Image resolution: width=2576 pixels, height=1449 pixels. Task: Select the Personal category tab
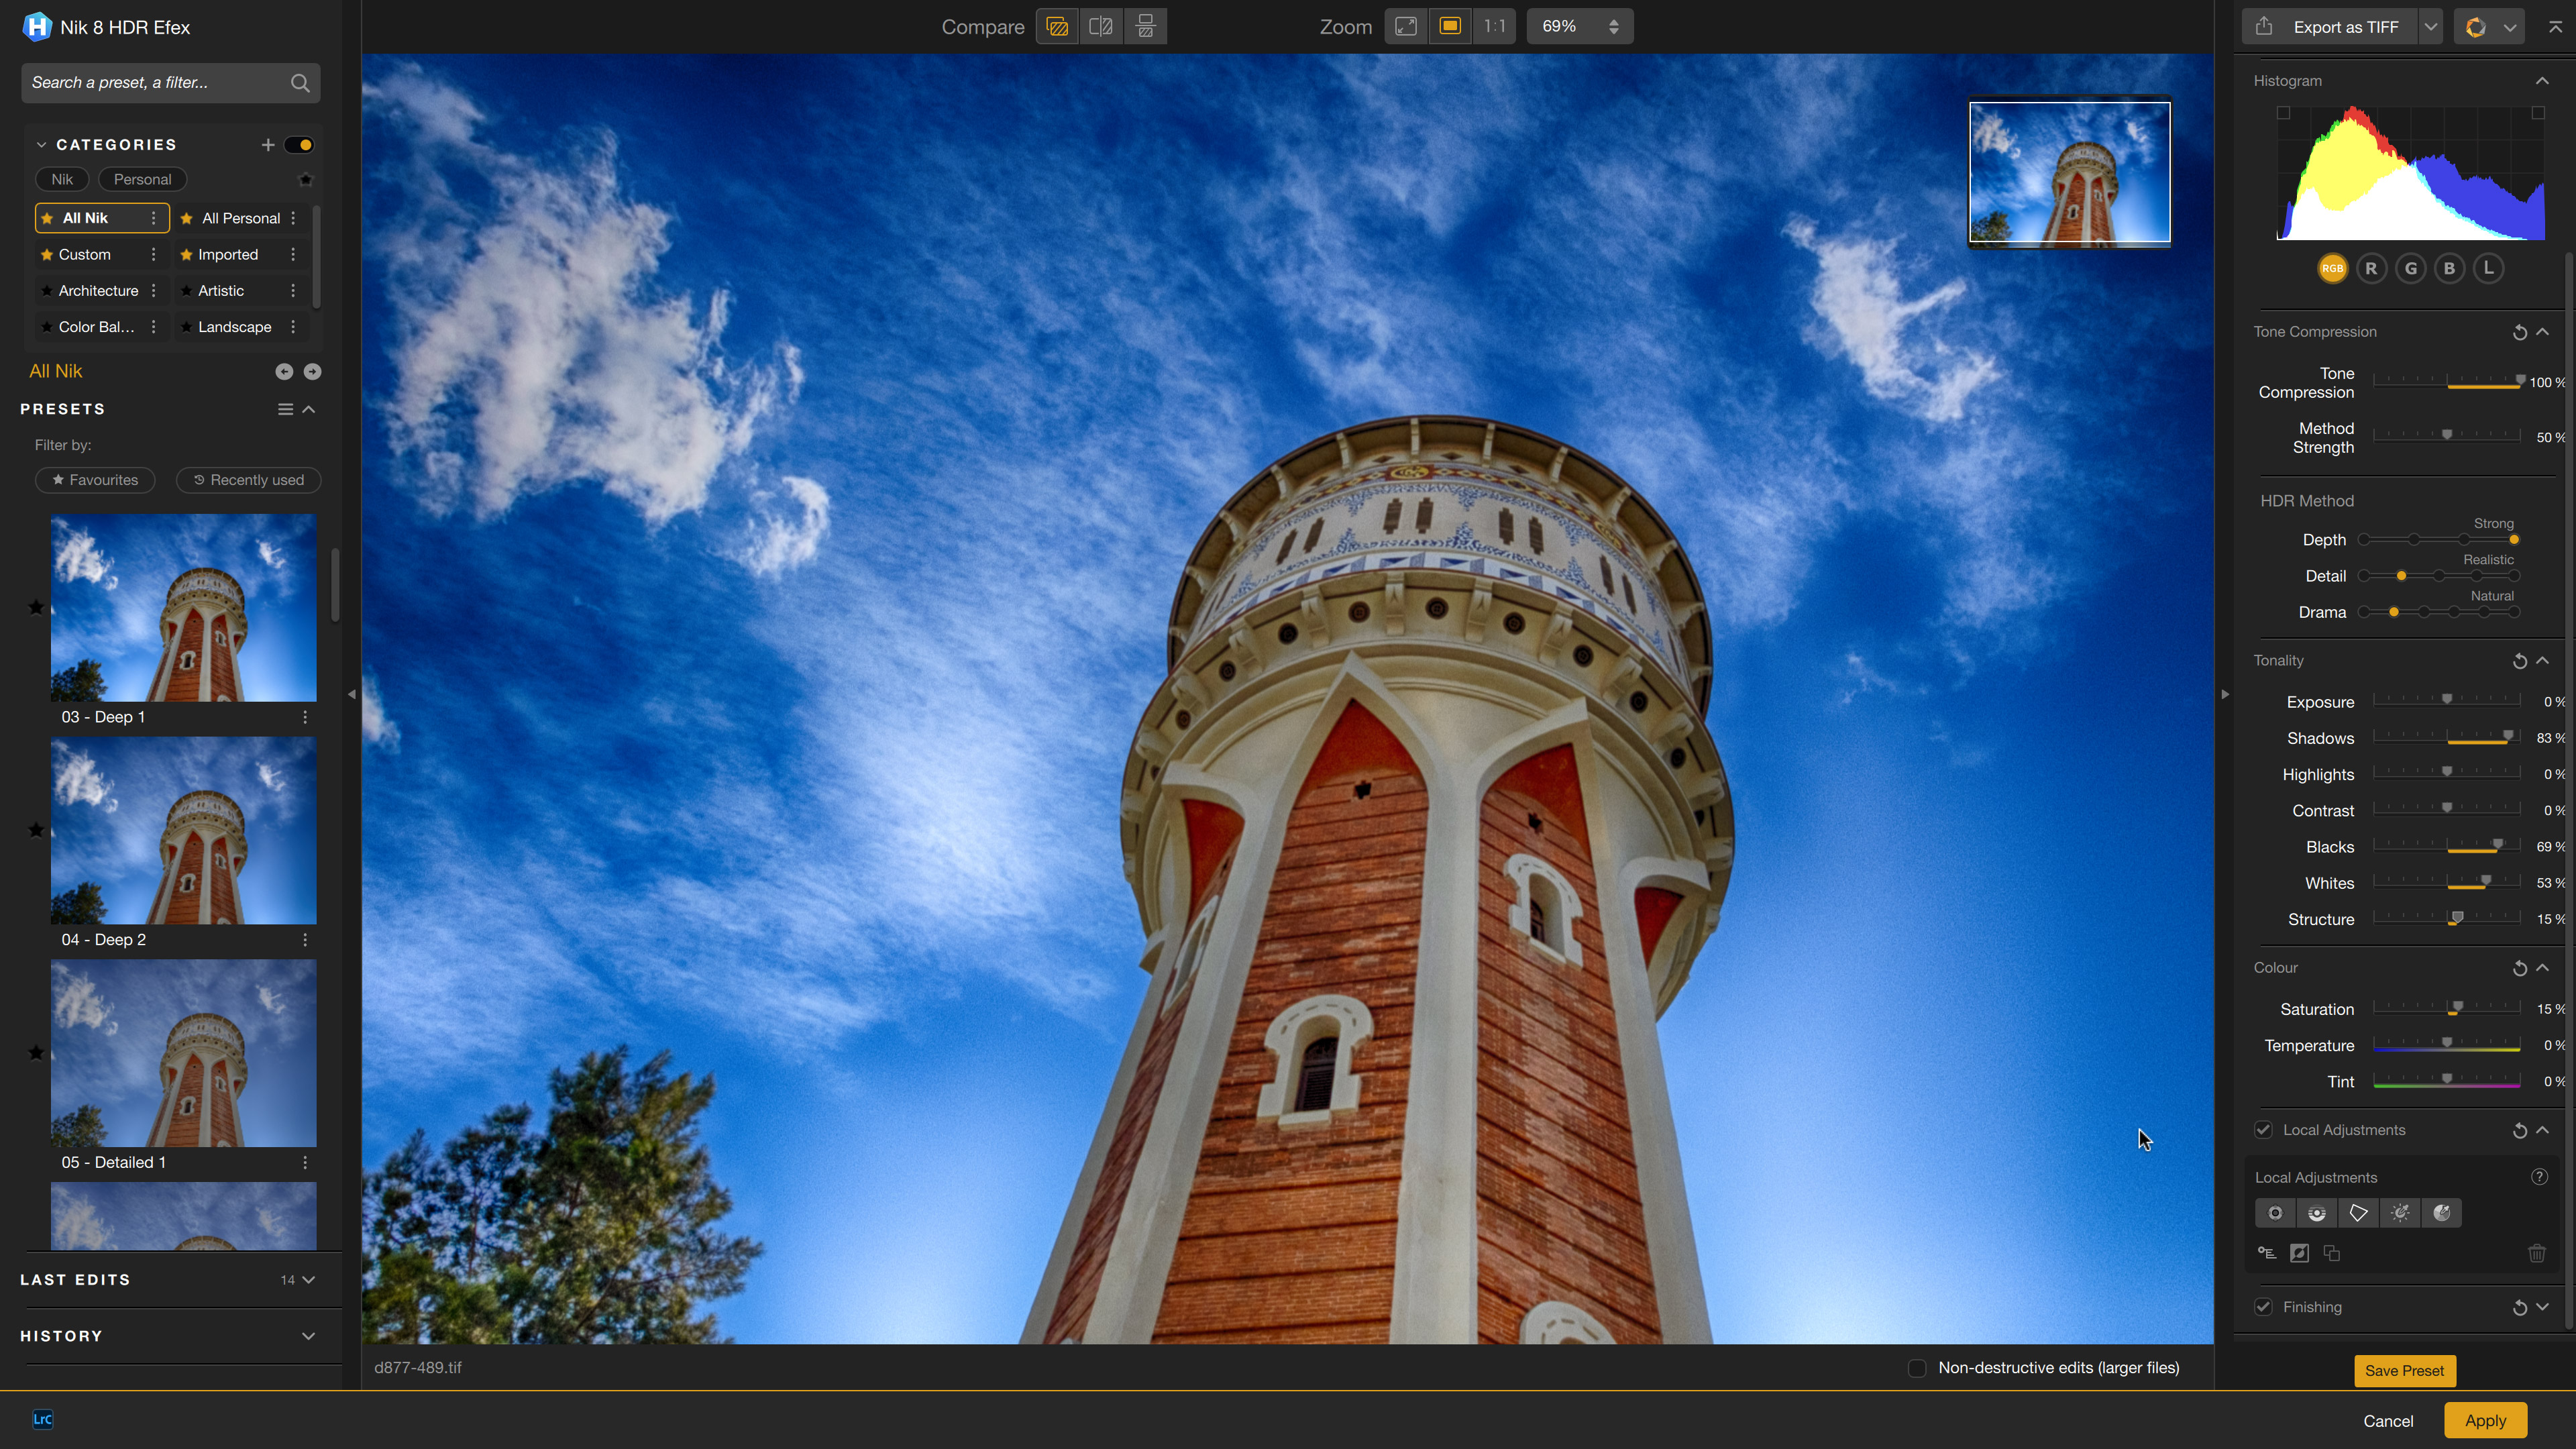coord(142,179)
